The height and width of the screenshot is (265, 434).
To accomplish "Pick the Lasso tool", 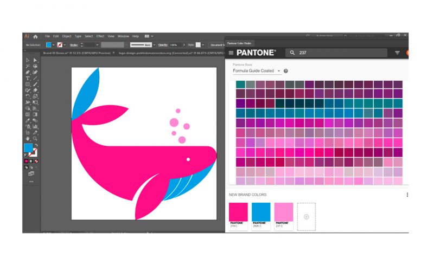I will point(35,67).
